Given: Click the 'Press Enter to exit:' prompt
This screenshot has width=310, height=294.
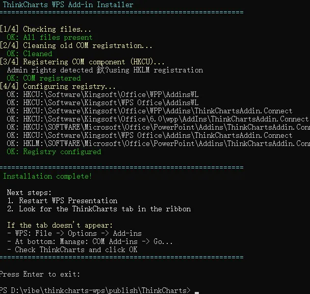Looking at the screenshot, I should [40, 274].
